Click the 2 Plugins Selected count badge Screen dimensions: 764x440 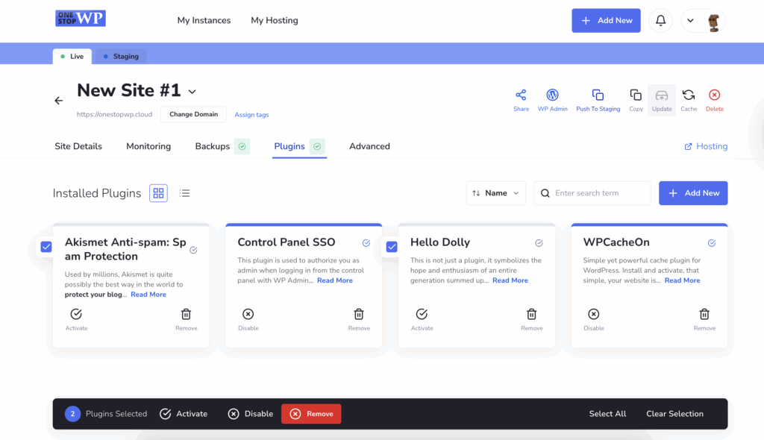pyautogui.click(x=72, y=414)
